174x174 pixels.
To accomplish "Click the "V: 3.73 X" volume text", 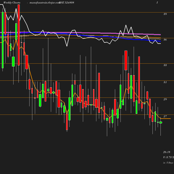I will click(x=168, y=157).
